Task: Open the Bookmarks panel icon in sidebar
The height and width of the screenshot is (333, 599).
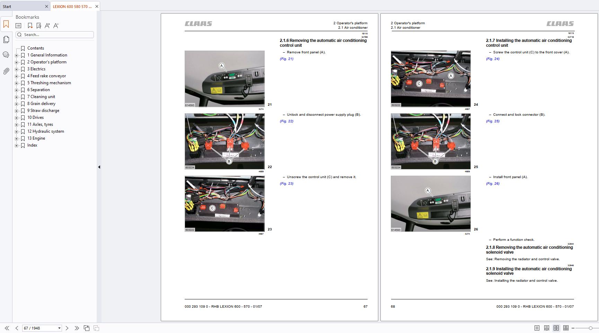Action: (x=6, y=24)
